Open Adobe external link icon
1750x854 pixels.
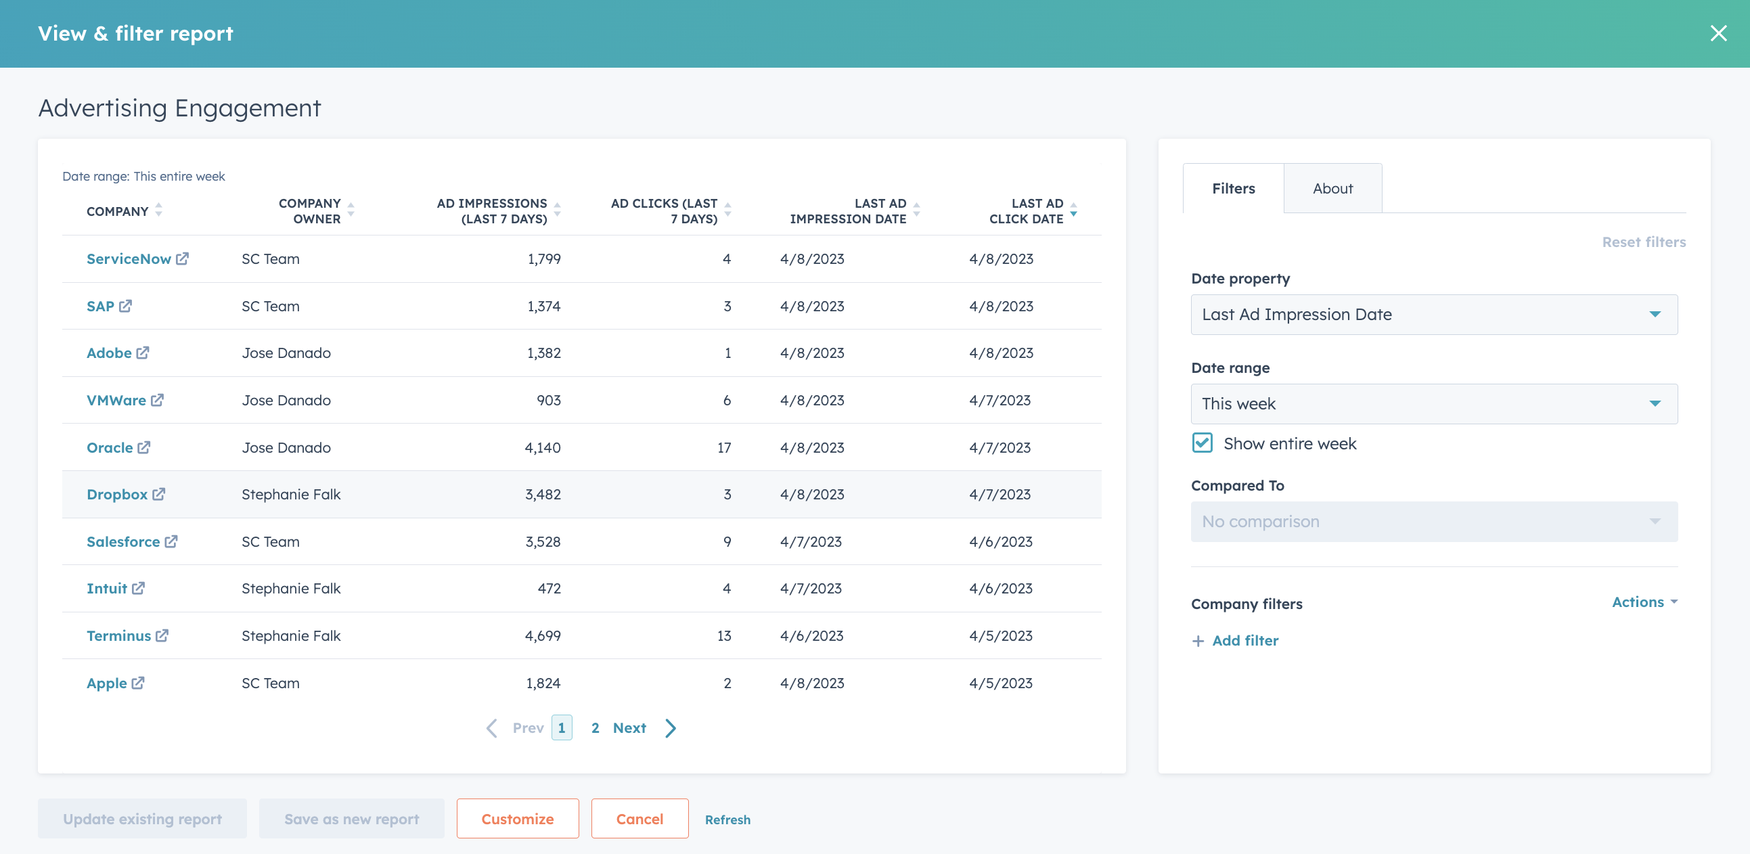pos(143,353)
